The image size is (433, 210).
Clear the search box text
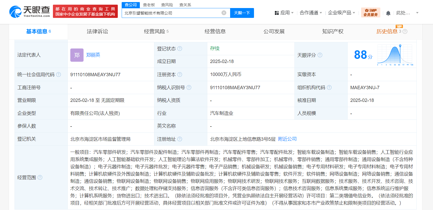pos(224,13)
